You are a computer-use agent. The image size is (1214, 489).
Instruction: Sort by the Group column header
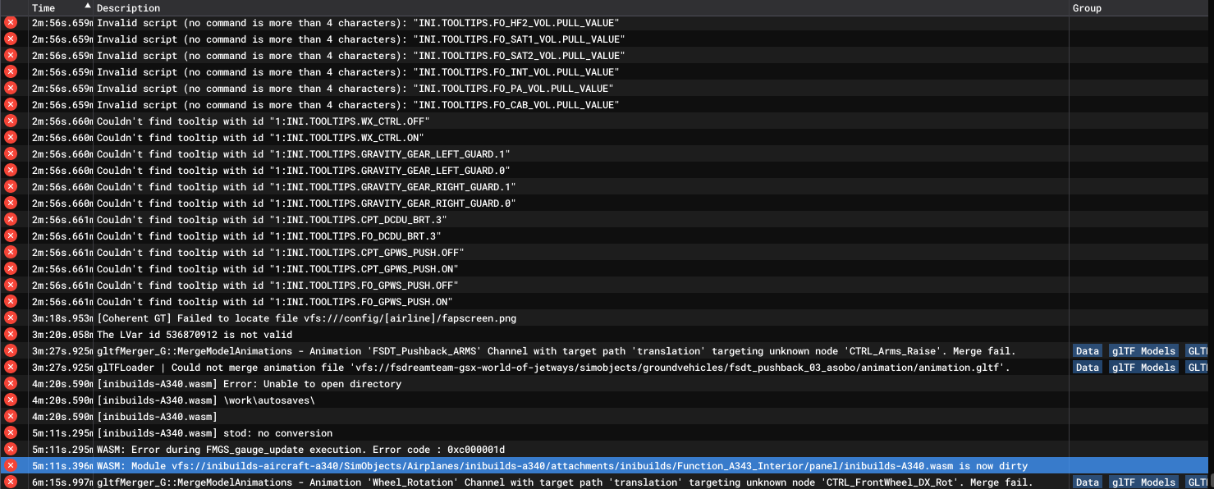[1087, 8]
